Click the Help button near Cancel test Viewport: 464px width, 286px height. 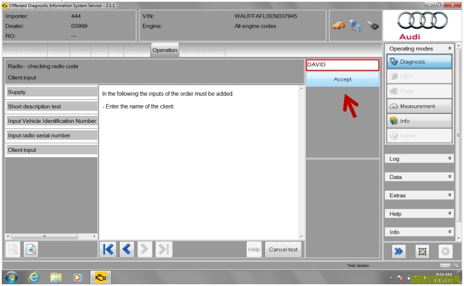(254, 249)
